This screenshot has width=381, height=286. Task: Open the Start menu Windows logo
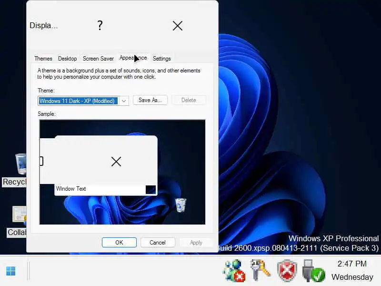tap(10, 271)
